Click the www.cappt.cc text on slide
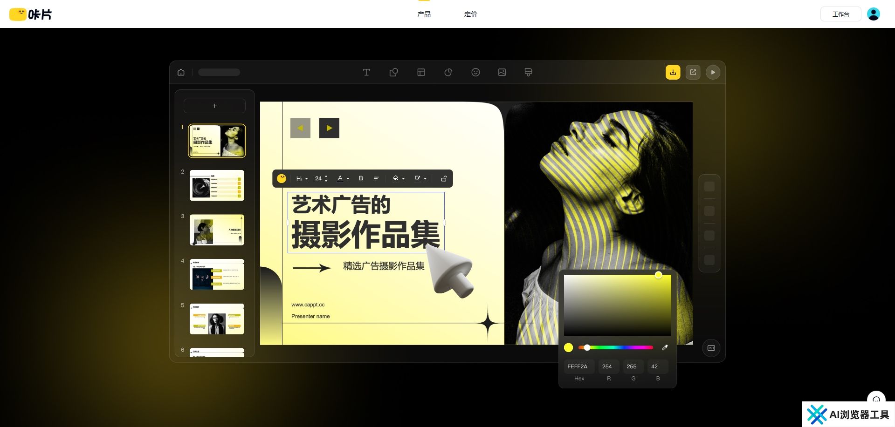895x427 pixels. (x=308, y=305)
